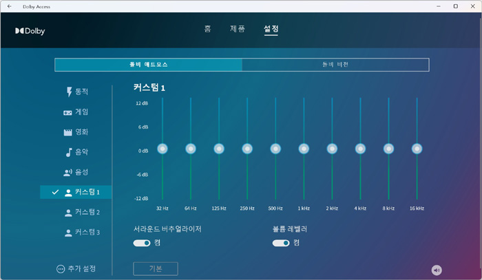
Task: Toggle 서라운드 버추얼라이저 switch
Action: click(142, 243)
